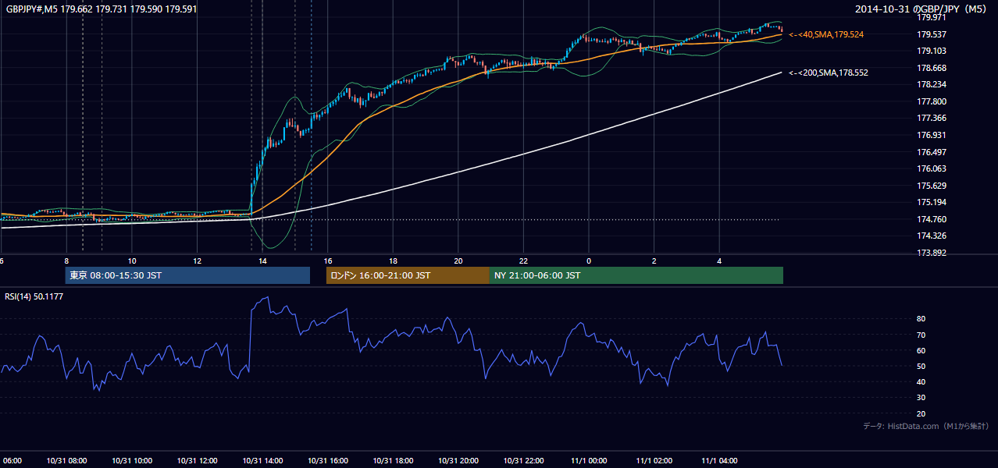The height and width of the screenshot is (468, 998).
Task: Select the 40 SMA label 179.524
Action: pyautogui.click(x=826, y=34)
